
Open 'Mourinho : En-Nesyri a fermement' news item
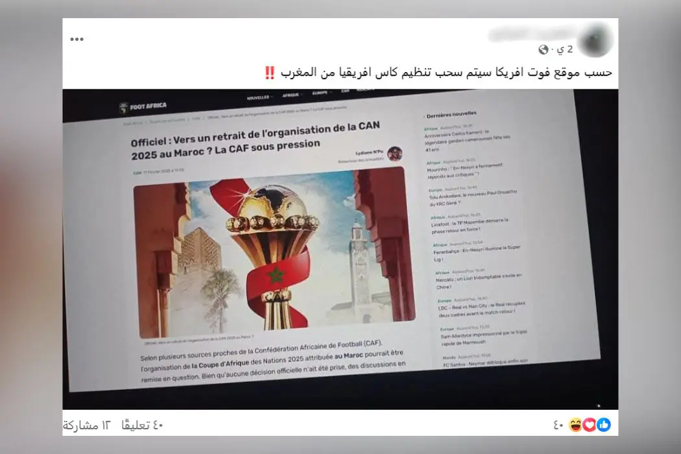(465, 169)
